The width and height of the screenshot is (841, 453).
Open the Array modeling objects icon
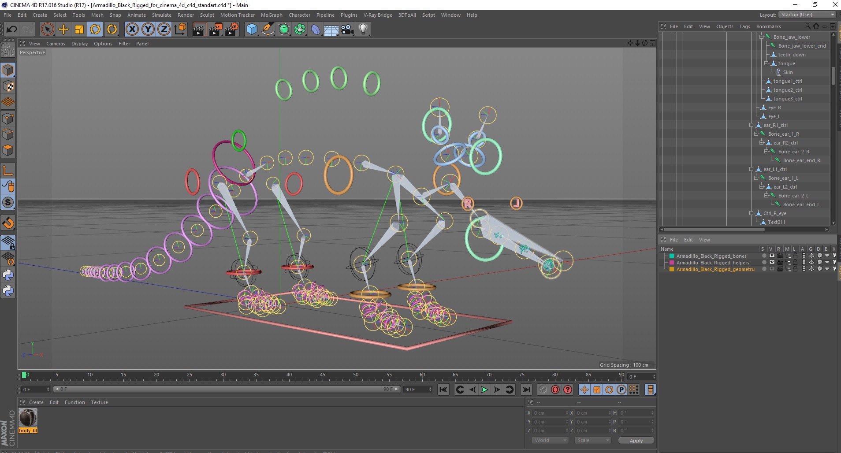click(x=300, y=30)
